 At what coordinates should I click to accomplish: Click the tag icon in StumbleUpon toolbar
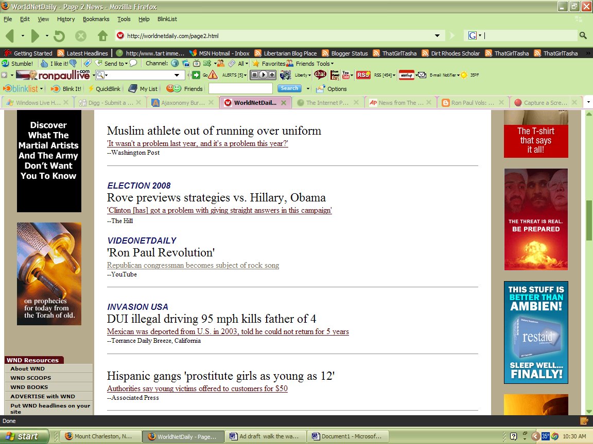[88, 63]
